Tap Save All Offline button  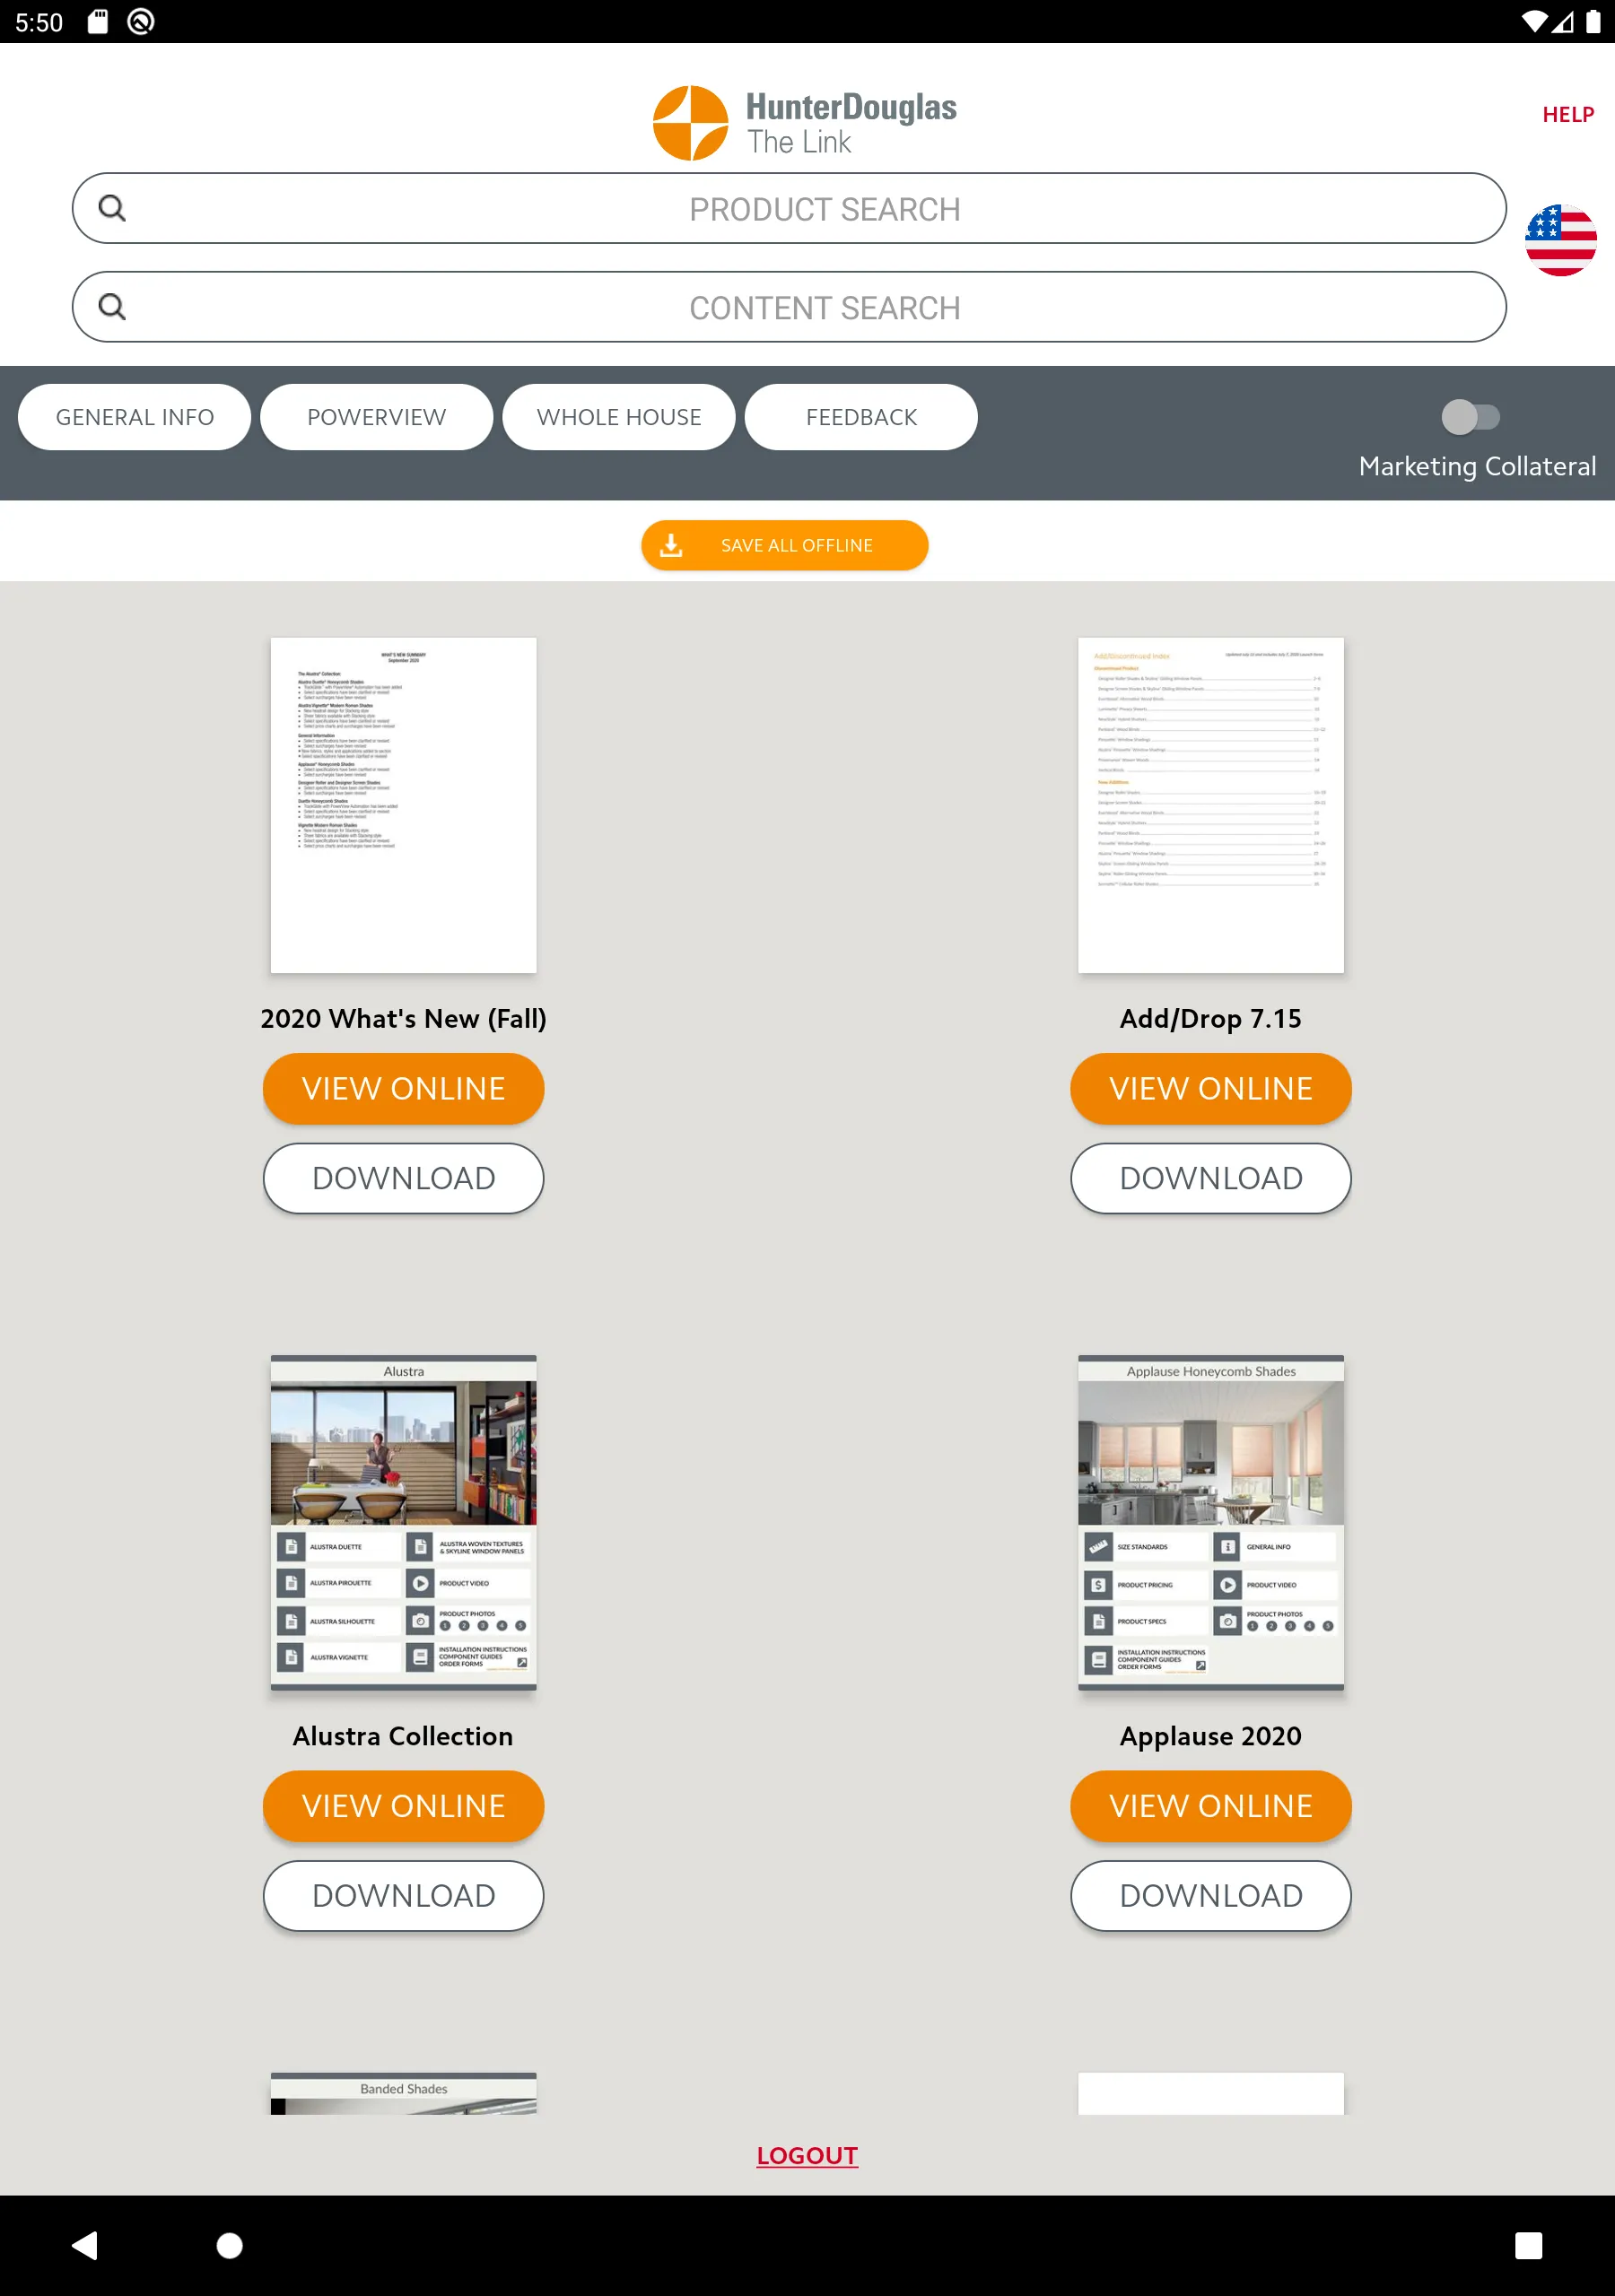pos(784,545)
